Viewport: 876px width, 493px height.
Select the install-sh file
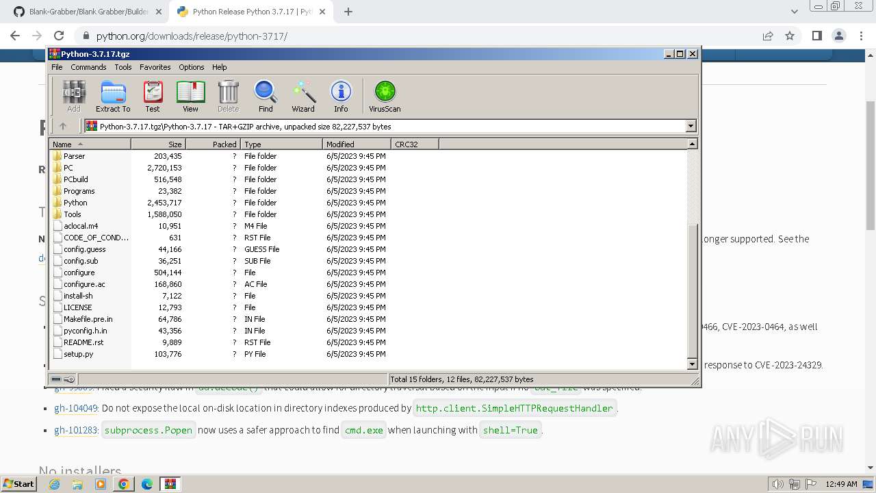[x=78, y=296]
